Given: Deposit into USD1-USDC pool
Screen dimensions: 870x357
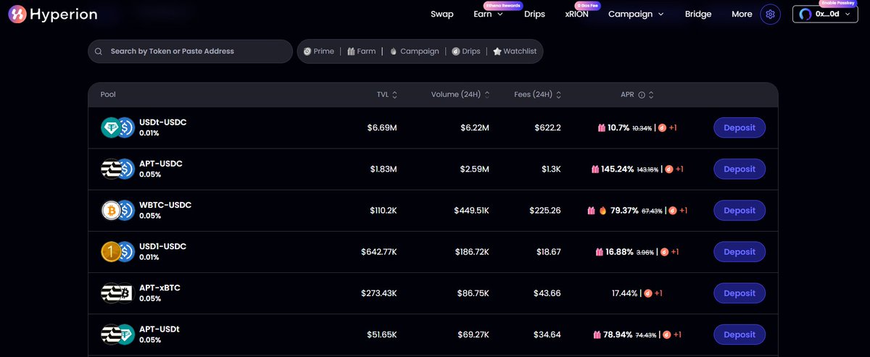Looking at the screenshot, I should coord(739,251).
